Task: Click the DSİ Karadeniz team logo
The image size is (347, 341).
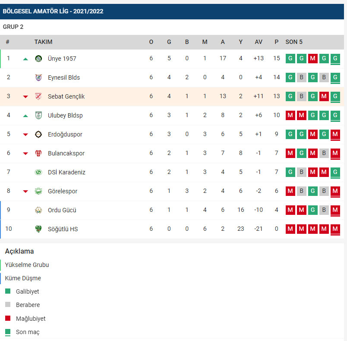Action: [38, 172]
